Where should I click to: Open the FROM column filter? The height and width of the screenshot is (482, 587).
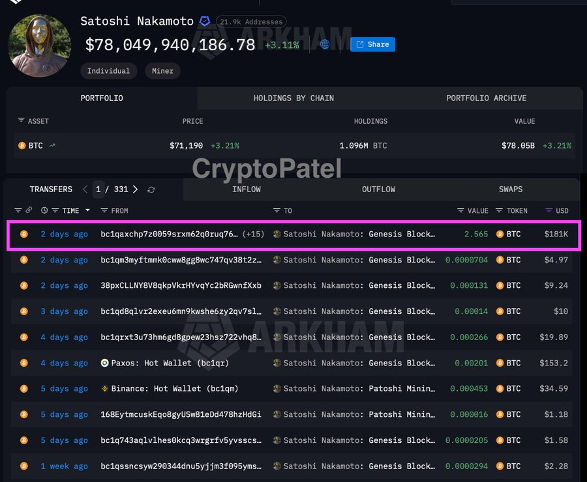click(104, 210)
